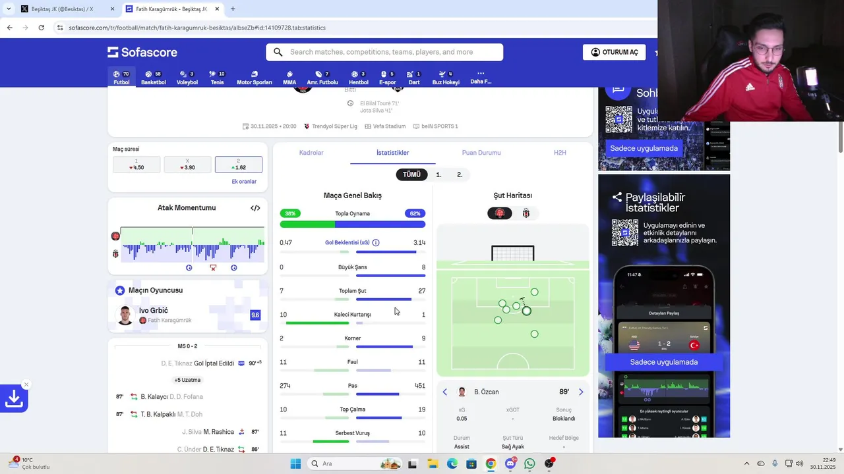Close the download floating widget
The image size is (844, 474).
26,384
